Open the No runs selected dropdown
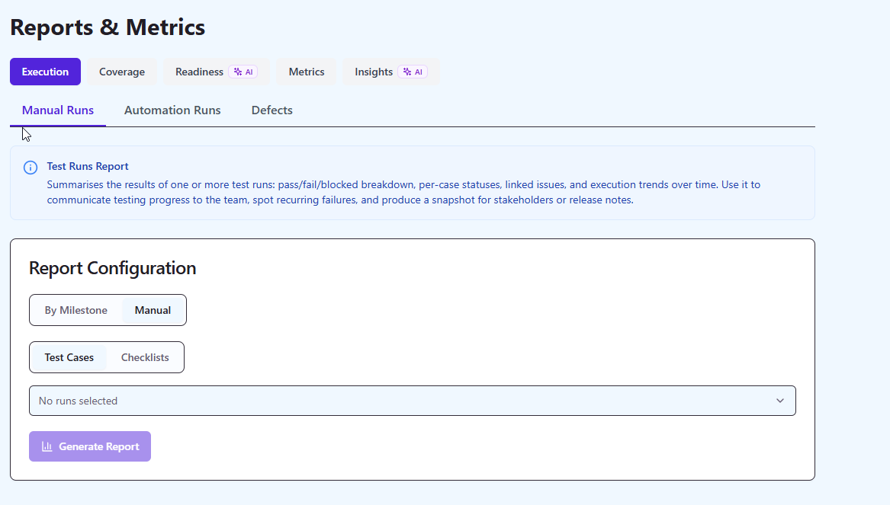Viewport: 890px width, 505px height. tap(413, 401)
